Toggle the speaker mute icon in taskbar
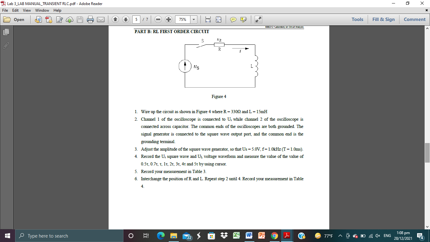The image size is (430, 242). (x=378, y=235)
